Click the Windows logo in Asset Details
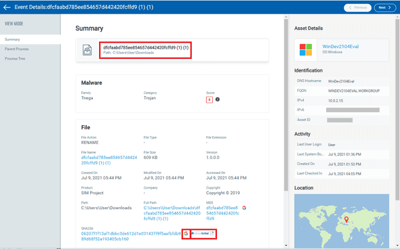This screenshot has width=400, height=249. pos(306,50)
